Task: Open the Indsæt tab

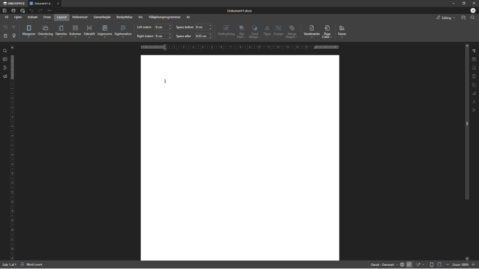Action: click(x=32, y=17)
